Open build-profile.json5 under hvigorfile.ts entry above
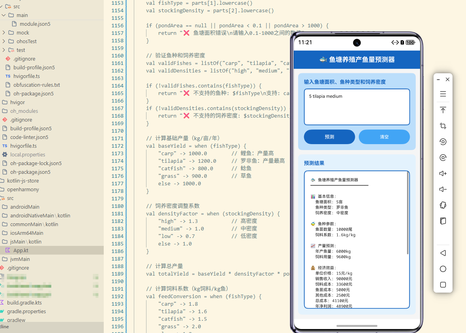Image resolution: width=466 pixels, height=333 pixels. pyautogui.click(x=34, y=67)
